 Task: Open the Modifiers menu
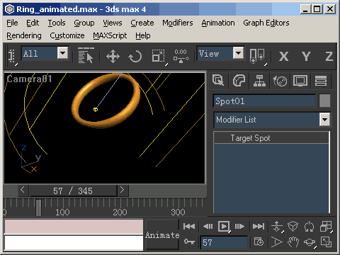(x=178, y=23)
